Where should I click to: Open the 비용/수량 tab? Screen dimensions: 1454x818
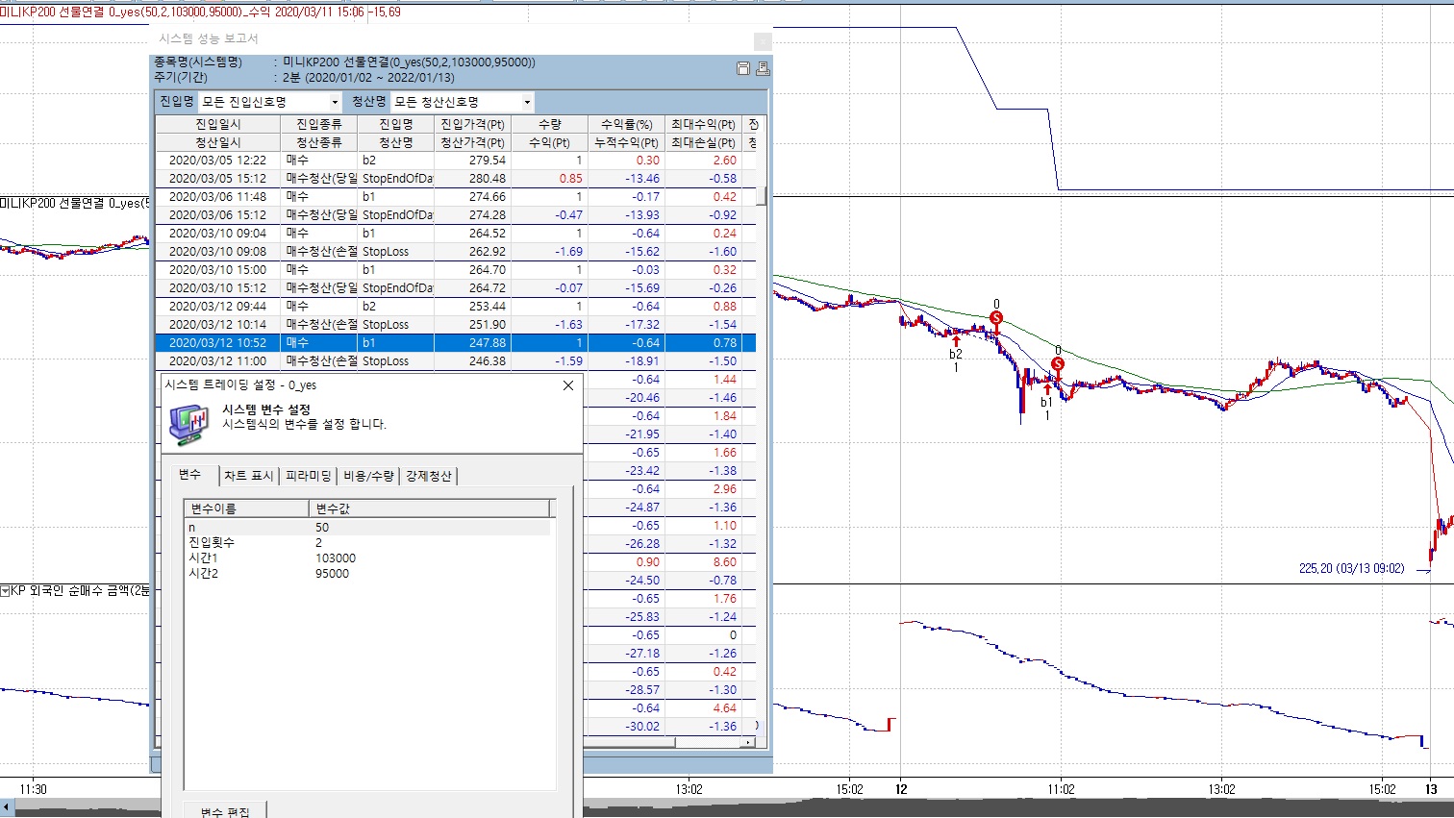pyautogui.click(x=368, y=476)
